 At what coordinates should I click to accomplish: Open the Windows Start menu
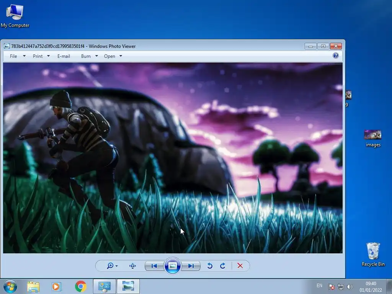[10, 286]
